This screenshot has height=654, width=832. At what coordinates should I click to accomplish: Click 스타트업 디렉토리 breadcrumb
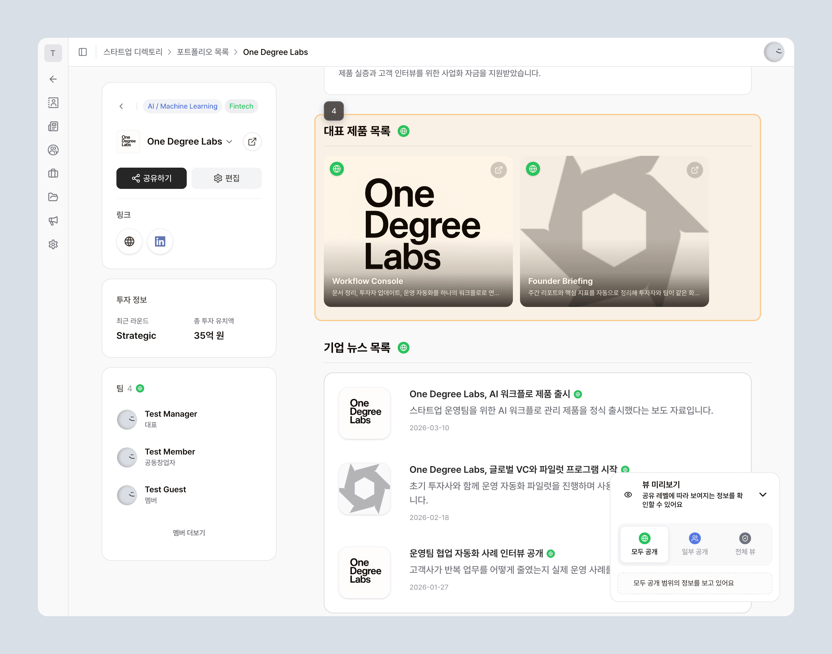(133, 52)
